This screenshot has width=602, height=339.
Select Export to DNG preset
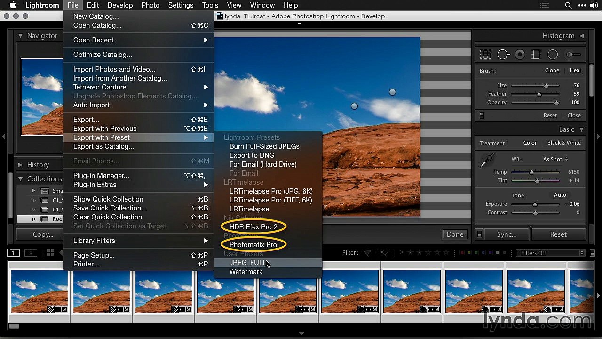(268, 155)
